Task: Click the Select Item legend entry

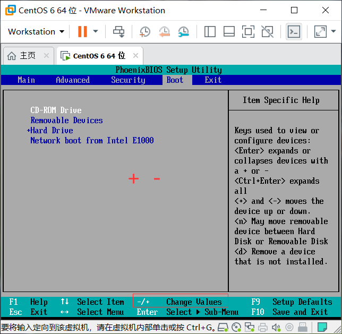Action: tap(92, 302)
